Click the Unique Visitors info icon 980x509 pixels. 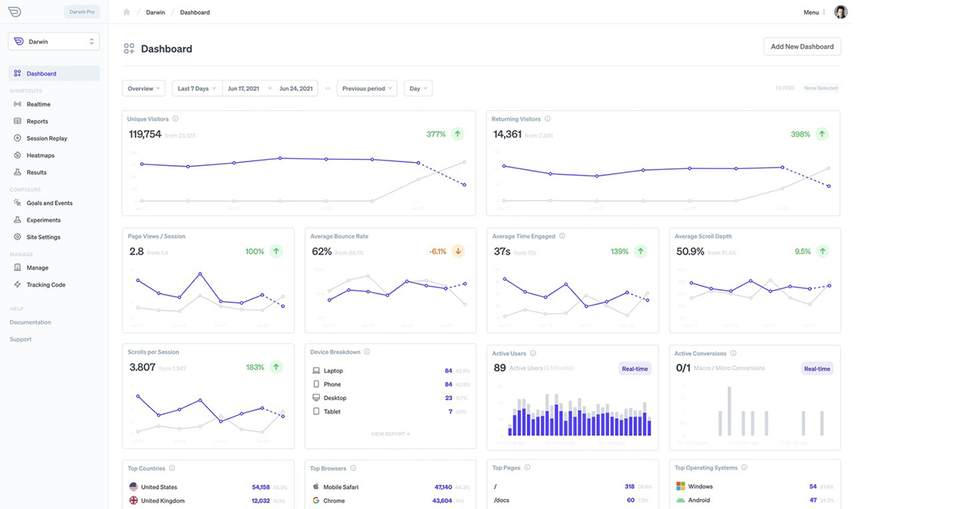click(175, 119)
